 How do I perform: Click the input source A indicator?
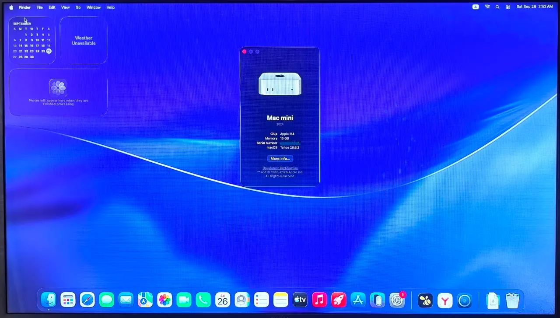pos(476,7)
